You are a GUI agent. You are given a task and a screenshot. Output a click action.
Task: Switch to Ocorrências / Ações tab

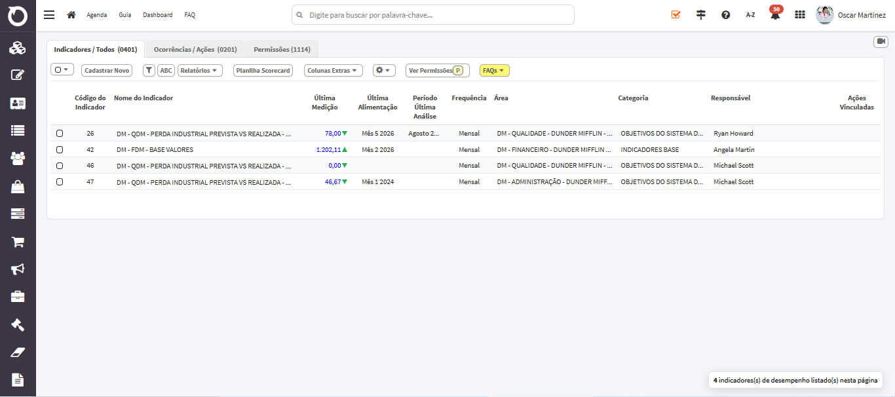(x=195, y=49)
